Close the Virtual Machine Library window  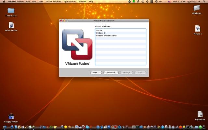point(61,21)
